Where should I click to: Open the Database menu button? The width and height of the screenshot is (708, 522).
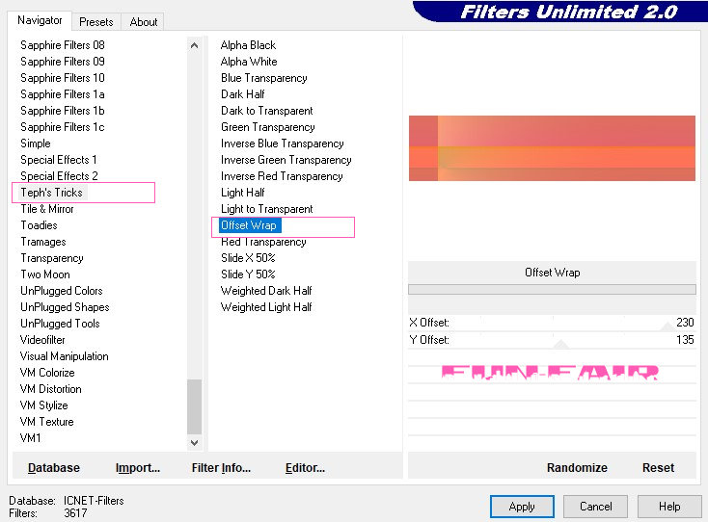coord(54,468)
